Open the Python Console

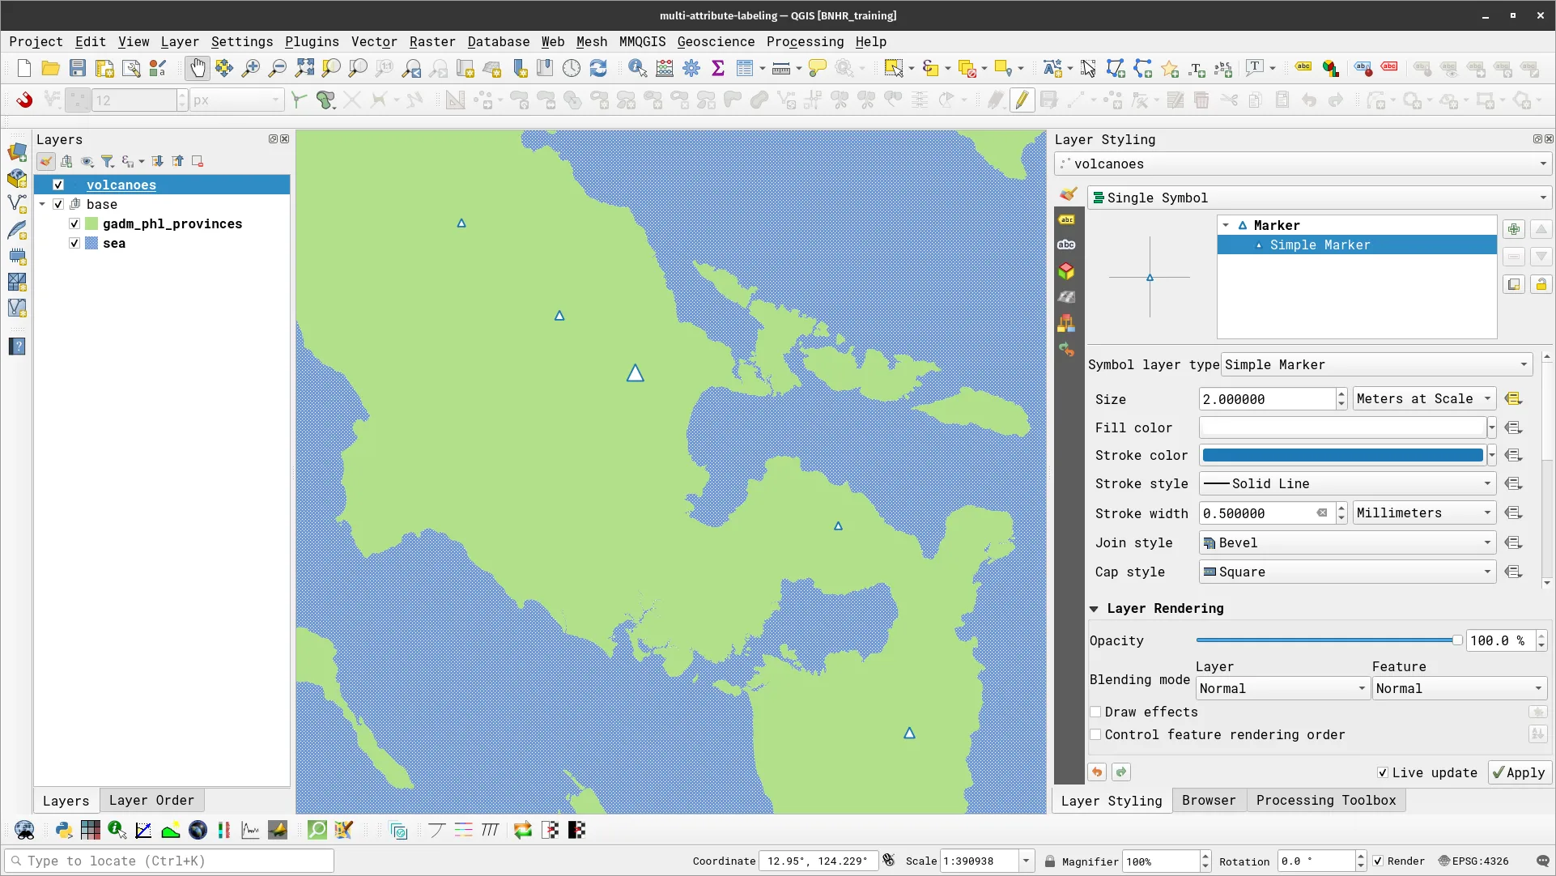(x=63, y=830)
